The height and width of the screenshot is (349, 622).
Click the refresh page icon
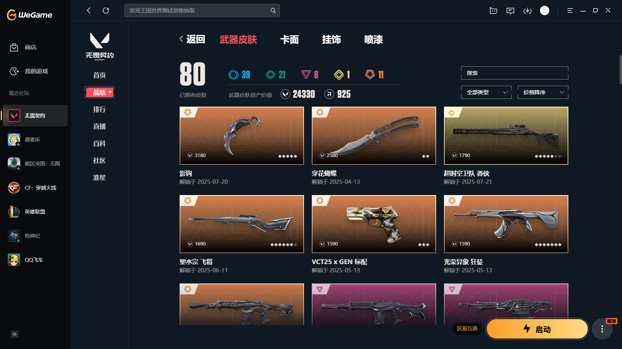[x=106, y=10]
